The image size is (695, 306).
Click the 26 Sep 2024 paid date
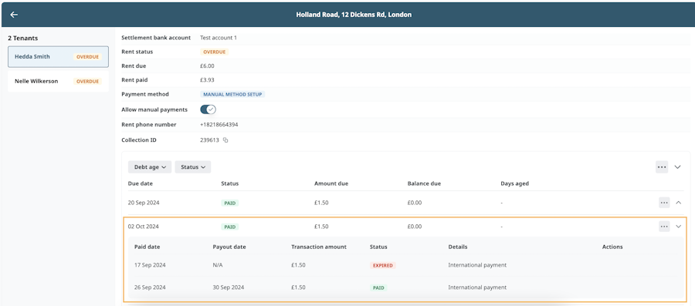(x=150, y=288)
